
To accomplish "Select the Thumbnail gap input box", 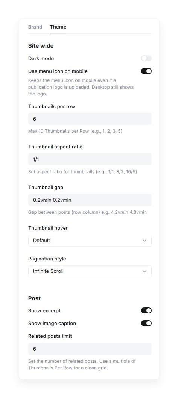I will click(x=90, y=200).
